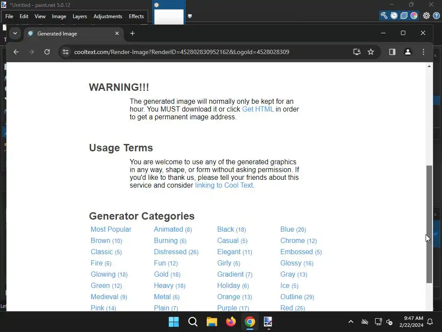This screenshot has height=332, width=442.
Task: Switch to paint.net from the taskbar
Action: click(268, 322)
